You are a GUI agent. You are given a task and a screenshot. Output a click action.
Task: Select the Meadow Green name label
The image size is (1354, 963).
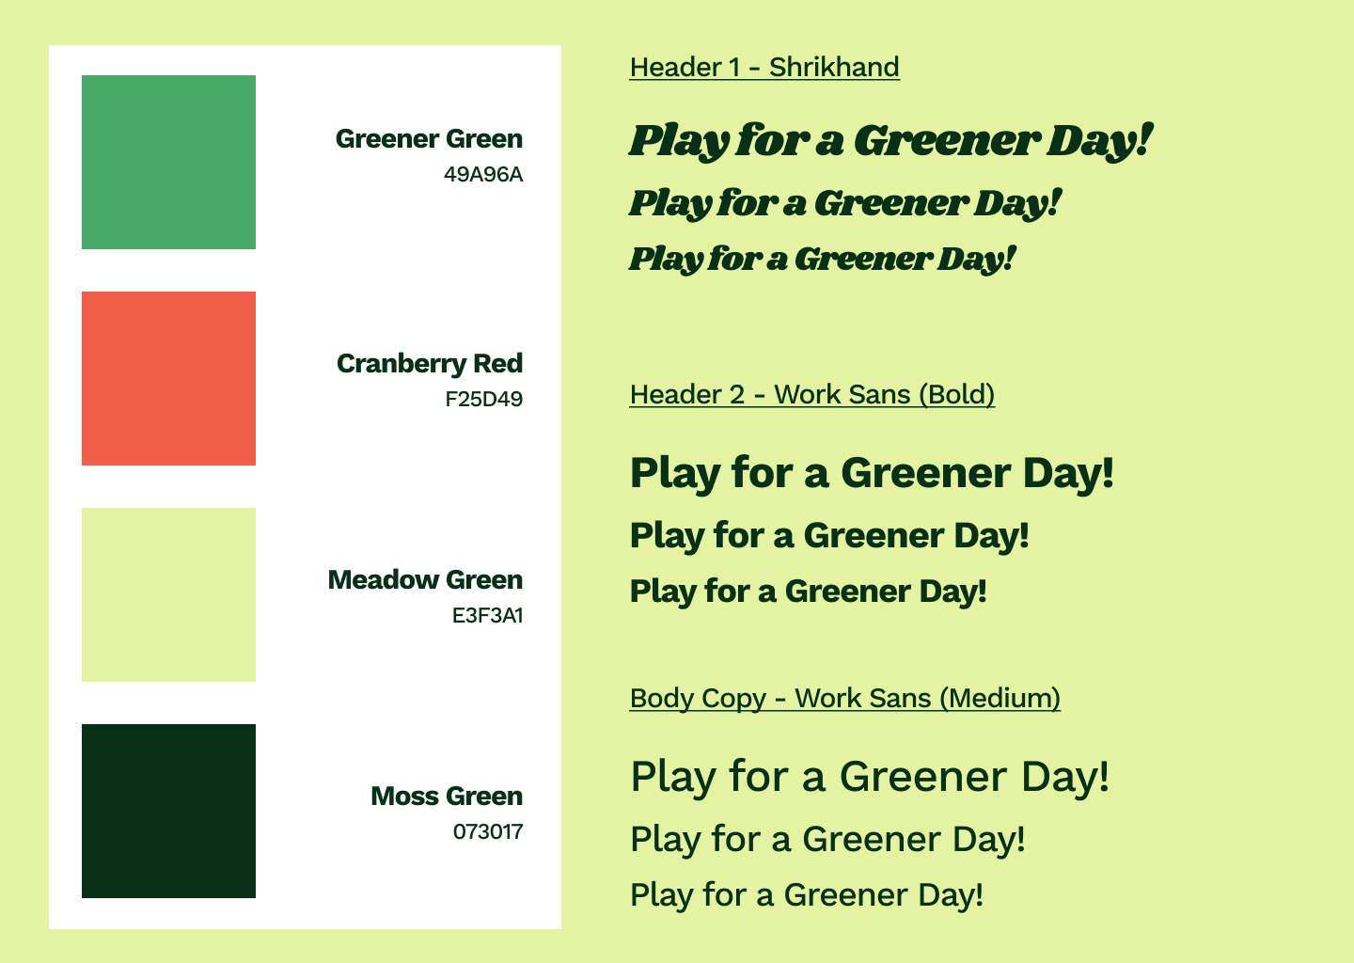(x=425, y=580)
